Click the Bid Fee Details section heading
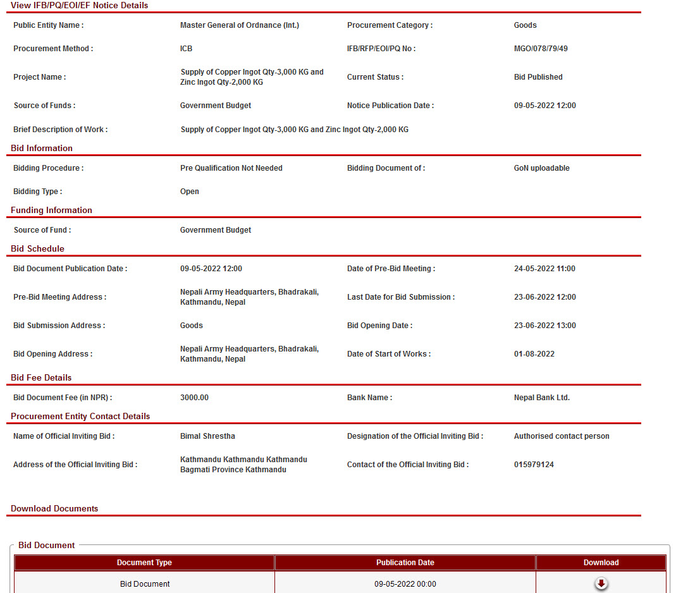676x593 pixels. [x=41, y=377]
